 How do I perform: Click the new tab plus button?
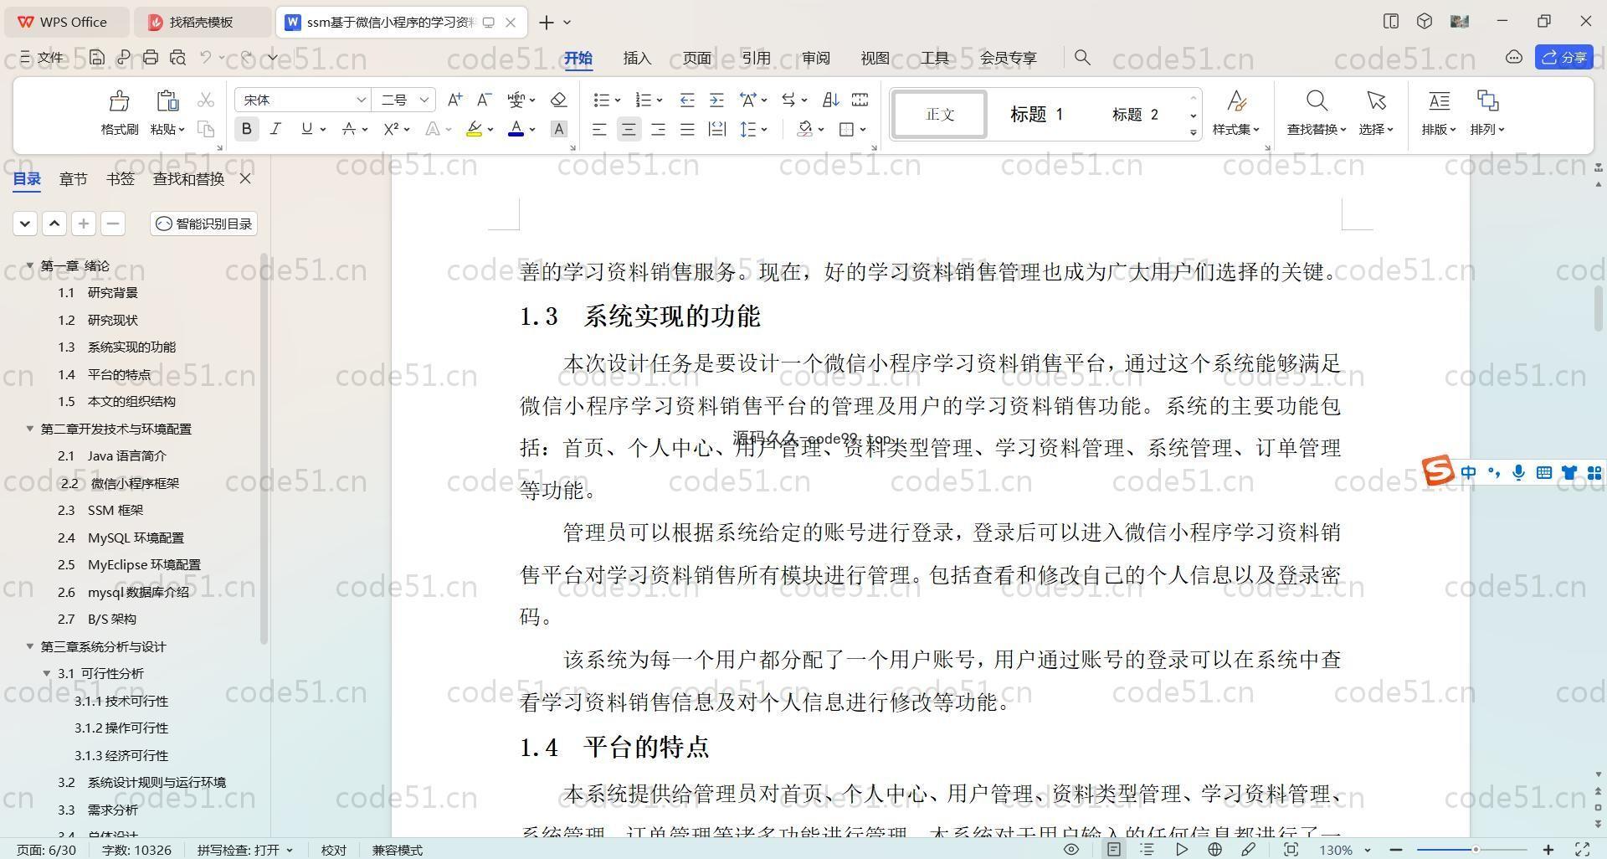[x=546, y=23]
